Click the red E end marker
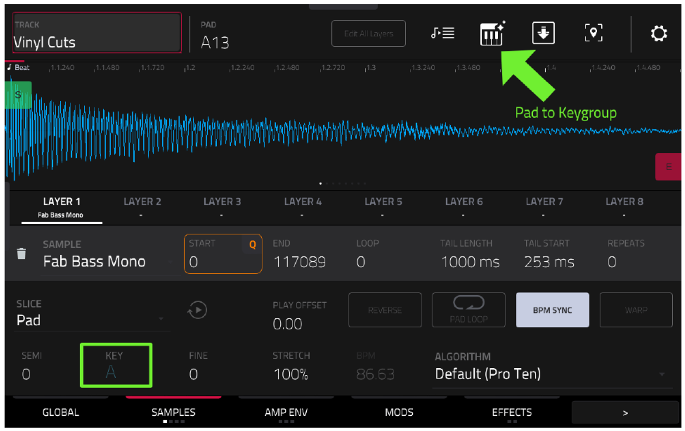This screenshot has width=685, height=431. (x=668, y=167)
